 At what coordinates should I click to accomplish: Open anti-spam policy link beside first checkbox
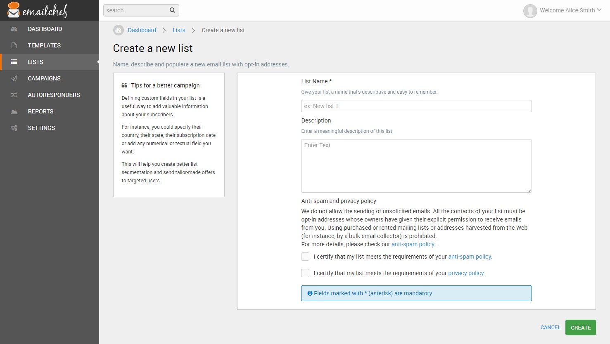pos(470,257)
